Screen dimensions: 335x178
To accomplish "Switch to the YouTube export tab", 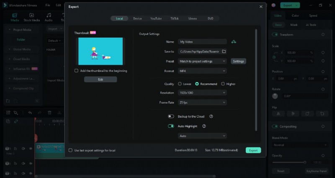I will point(156,19).
